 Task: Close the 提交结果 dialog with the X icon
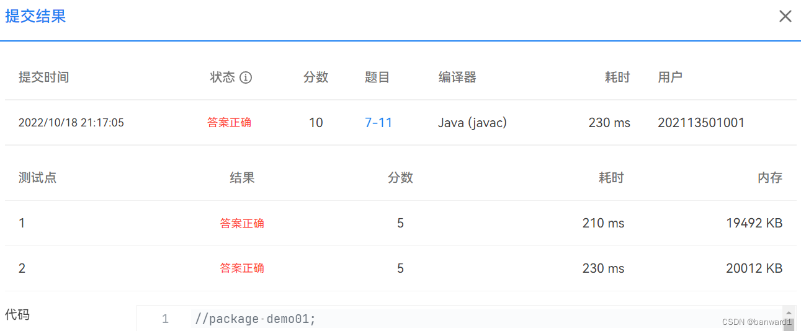(785, 17)
